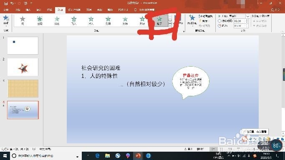
Task: Click Move Later in reorder animation
Action: (260, 26)
